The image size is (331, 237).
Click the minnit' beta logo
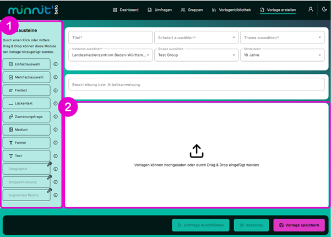click(33, 10)
